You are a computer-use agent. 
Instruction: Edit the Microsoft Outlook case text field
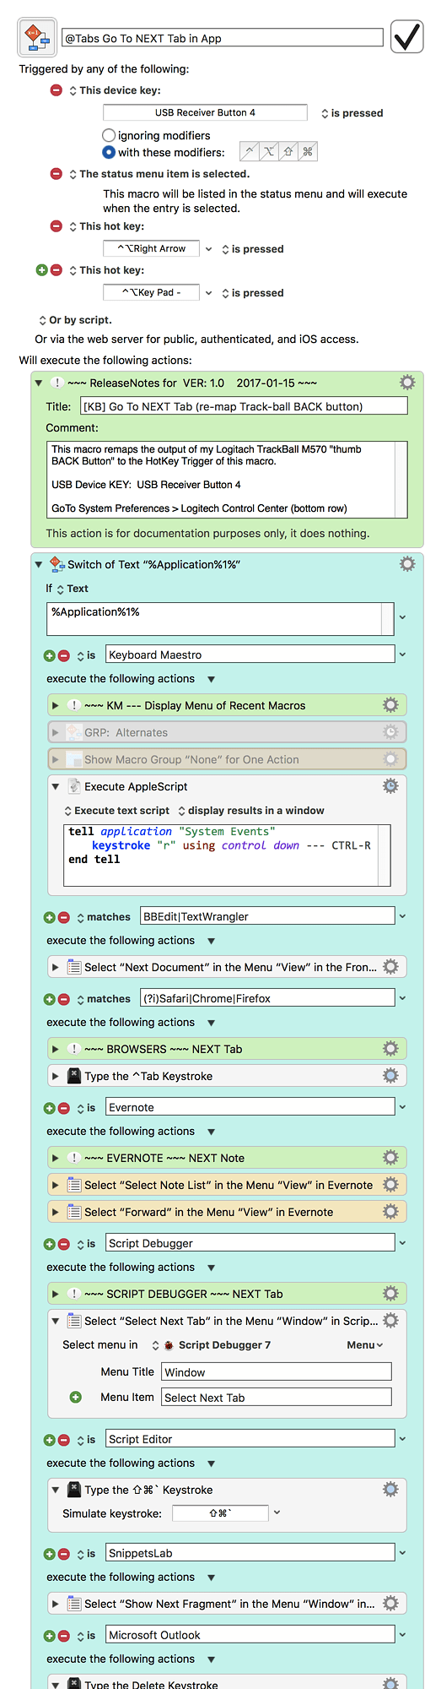click(250, 1635)
